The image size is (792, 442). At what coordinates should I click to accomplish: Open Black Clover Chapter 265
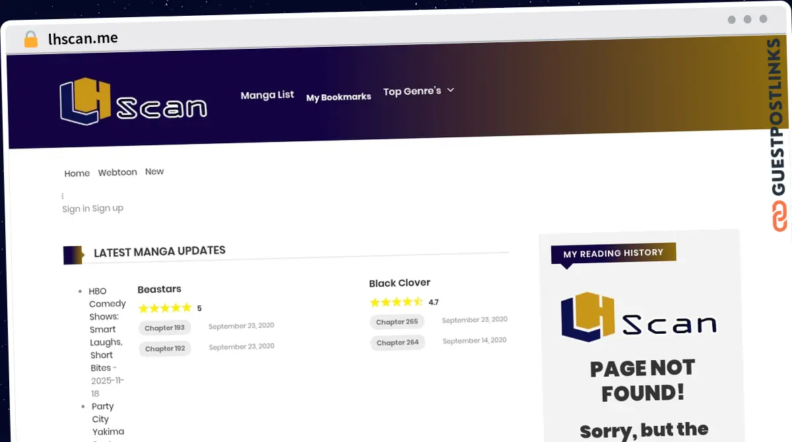coord(397,322)
